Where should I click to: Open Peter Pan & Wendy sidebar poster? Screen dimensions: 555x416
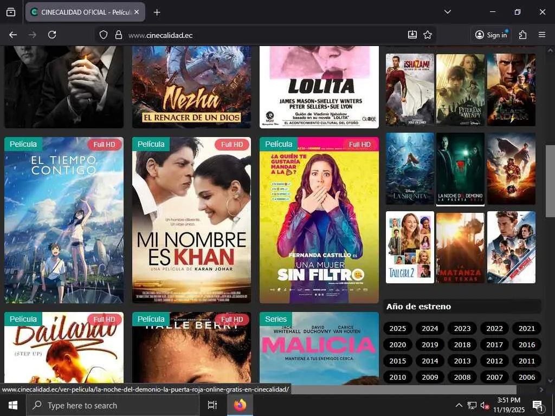[461, 90]
